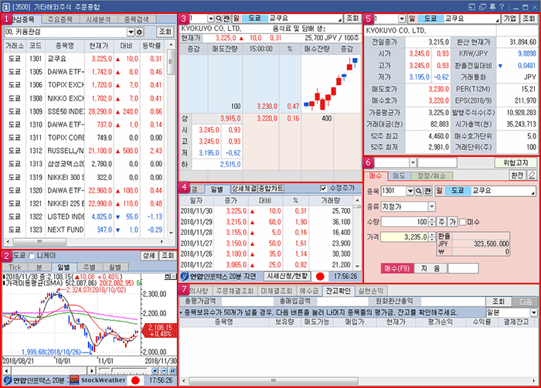Click the eraser clear icon in order panel

(532, 175)
